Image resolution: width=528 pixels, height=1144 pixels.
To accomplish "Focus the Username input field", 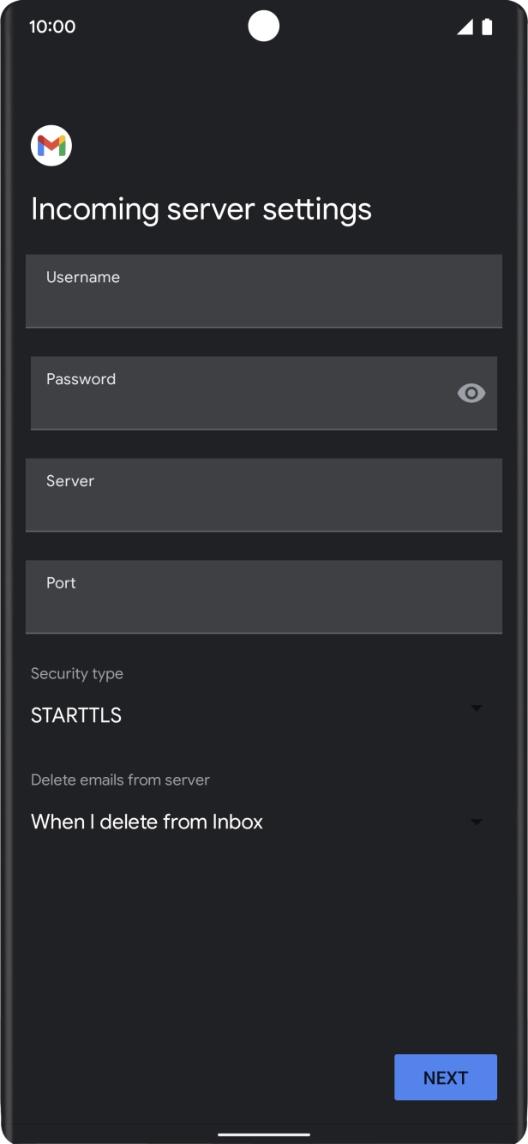I will point(264,291).
